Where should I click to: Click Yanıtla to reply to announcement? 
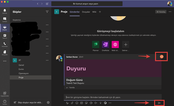[70, 87]
